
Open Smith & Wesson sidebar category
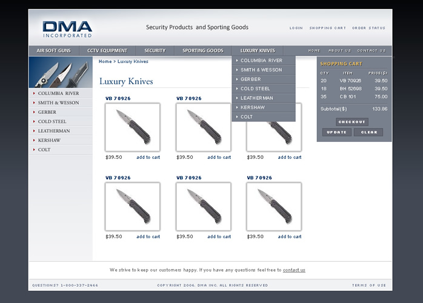click(x=58, y=103)
